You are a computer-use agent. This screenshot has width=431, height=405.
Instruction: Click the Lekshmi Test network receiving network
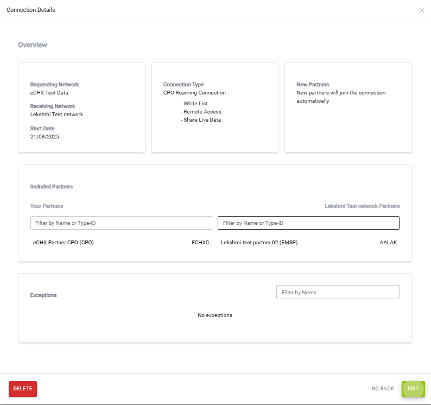(56, 115)
